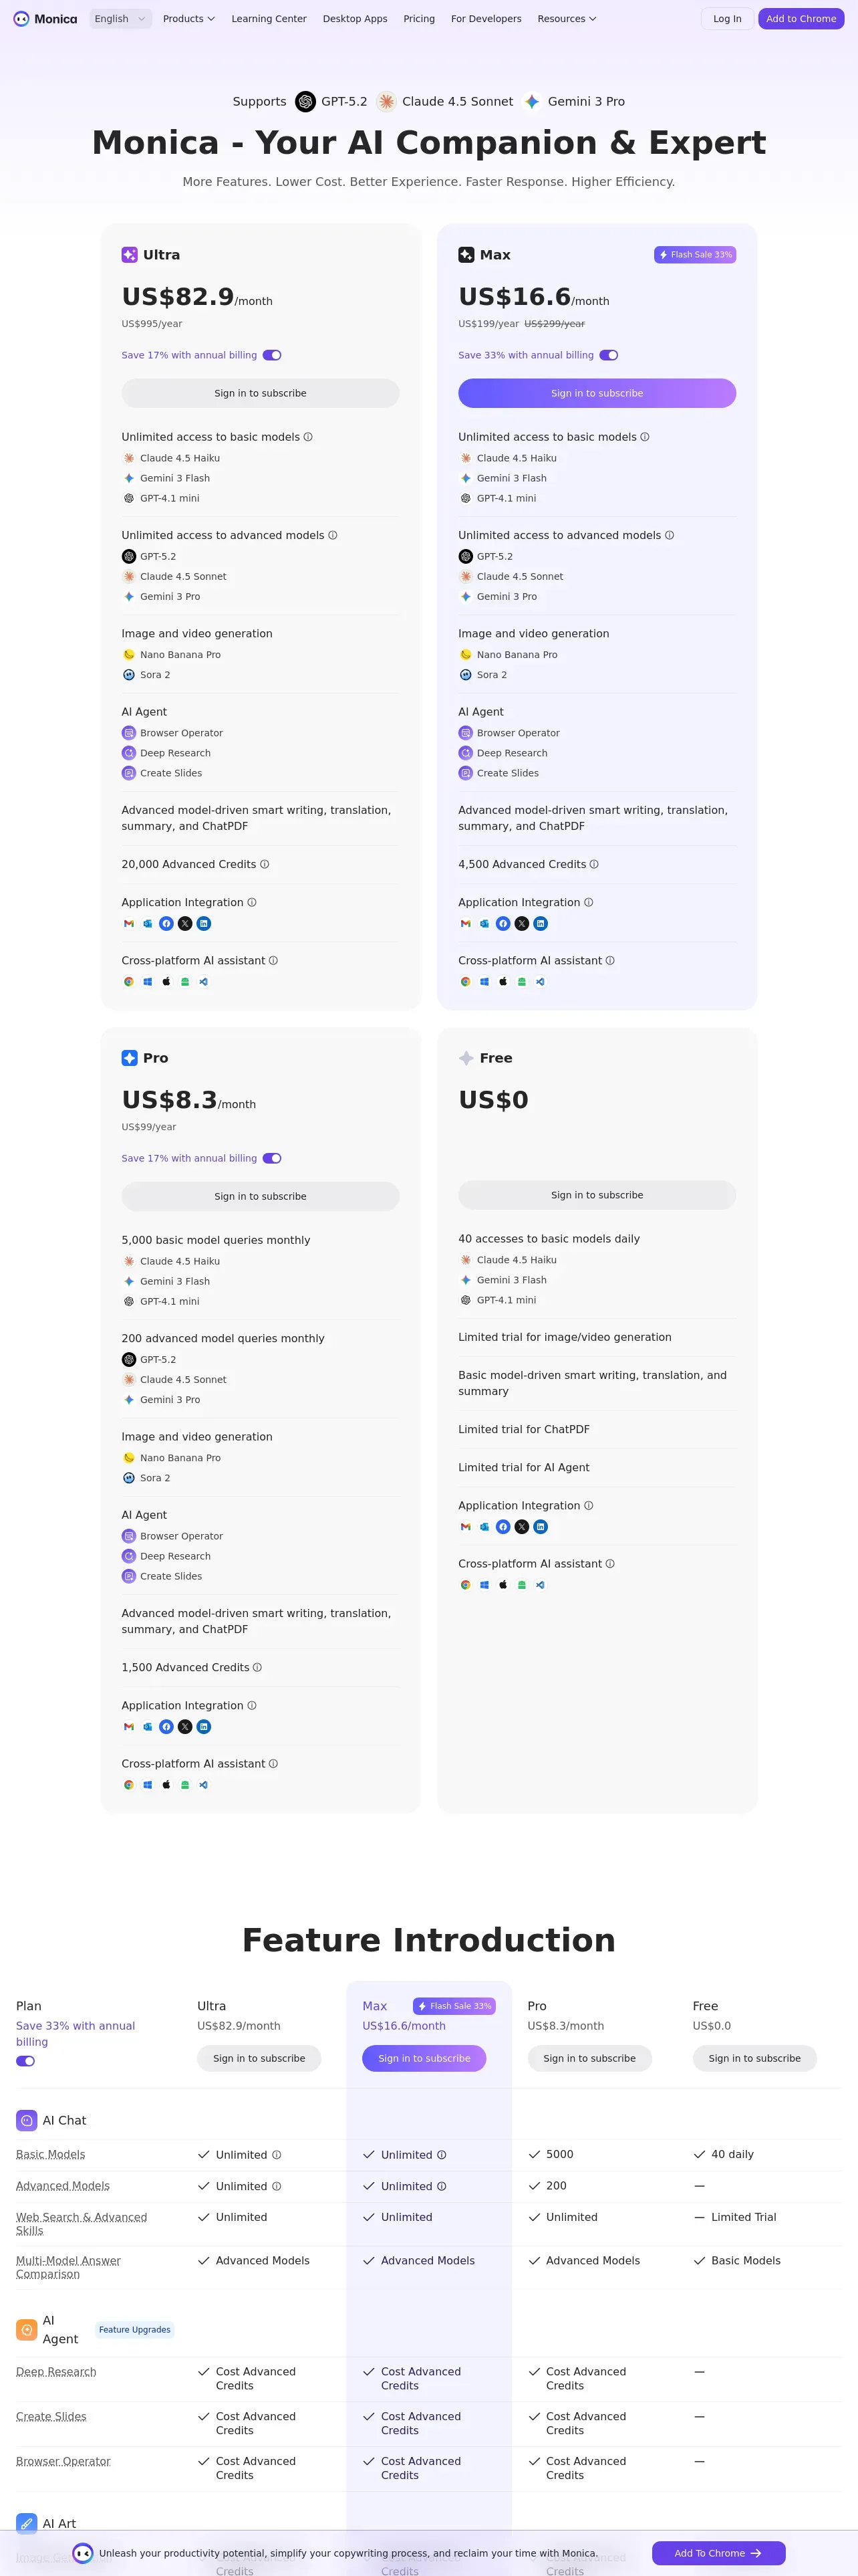This screenshot has width=858, height=2576.
Task: Toggle annual billing on Max plan
Action: pos(608,355)
